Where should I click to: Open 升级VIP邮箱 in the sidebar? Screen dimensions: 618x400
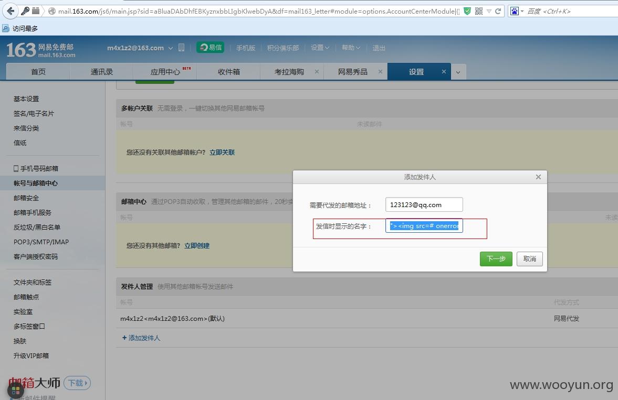[31, 355]
